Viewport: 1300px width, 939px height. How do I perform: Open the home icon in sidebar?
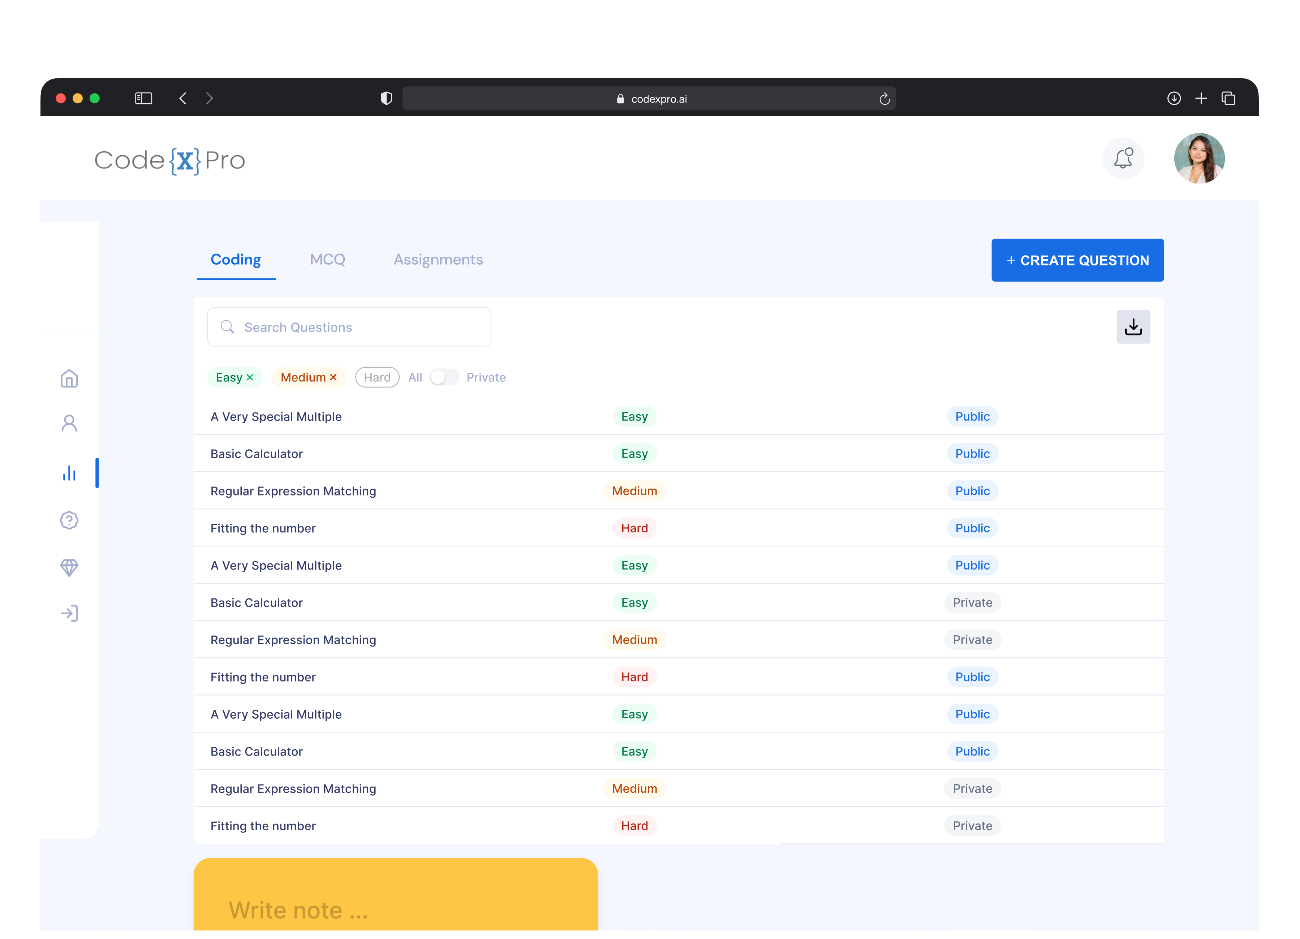pyautogui.click(x=69, y=379)
